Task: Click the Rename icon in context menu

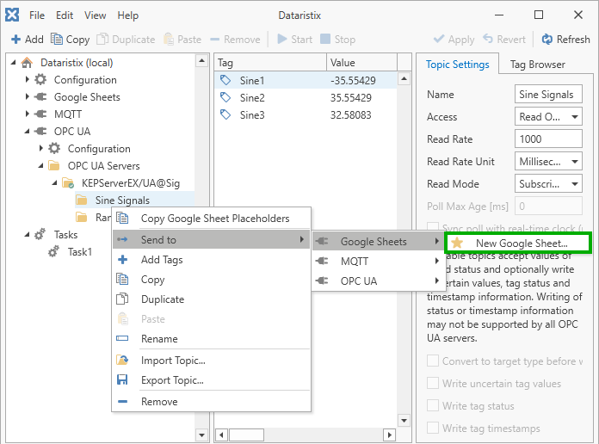Action: pos(122,338)
